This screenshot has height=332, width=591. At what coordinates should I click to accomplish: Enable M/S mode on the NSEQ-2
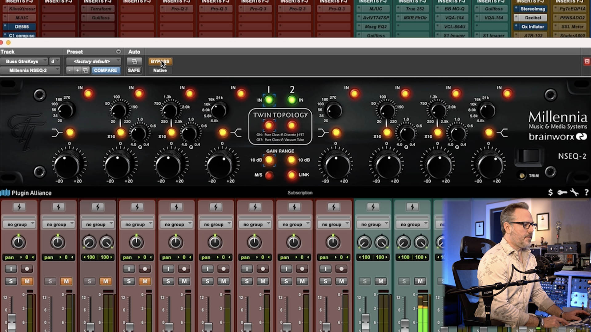click(x=270, y=175)
